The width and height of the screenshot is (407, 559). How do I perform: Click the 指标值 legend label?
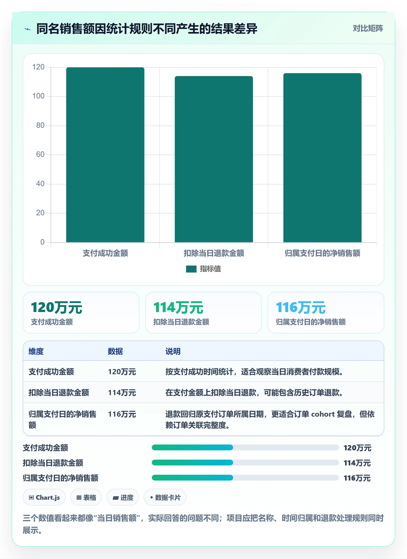tap(210, 269)
